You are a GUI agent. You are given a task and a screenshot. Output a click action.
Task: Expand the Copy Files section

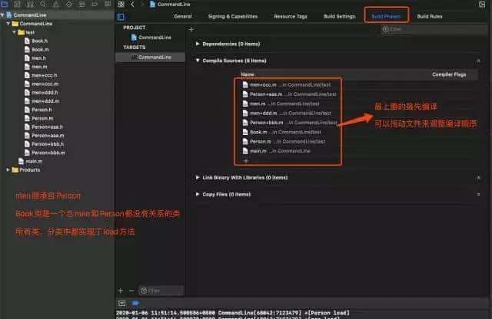click(198, 194)
